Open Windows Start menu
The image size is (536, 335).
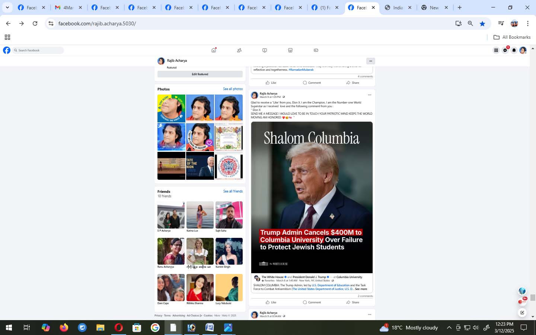click(9, 328)
